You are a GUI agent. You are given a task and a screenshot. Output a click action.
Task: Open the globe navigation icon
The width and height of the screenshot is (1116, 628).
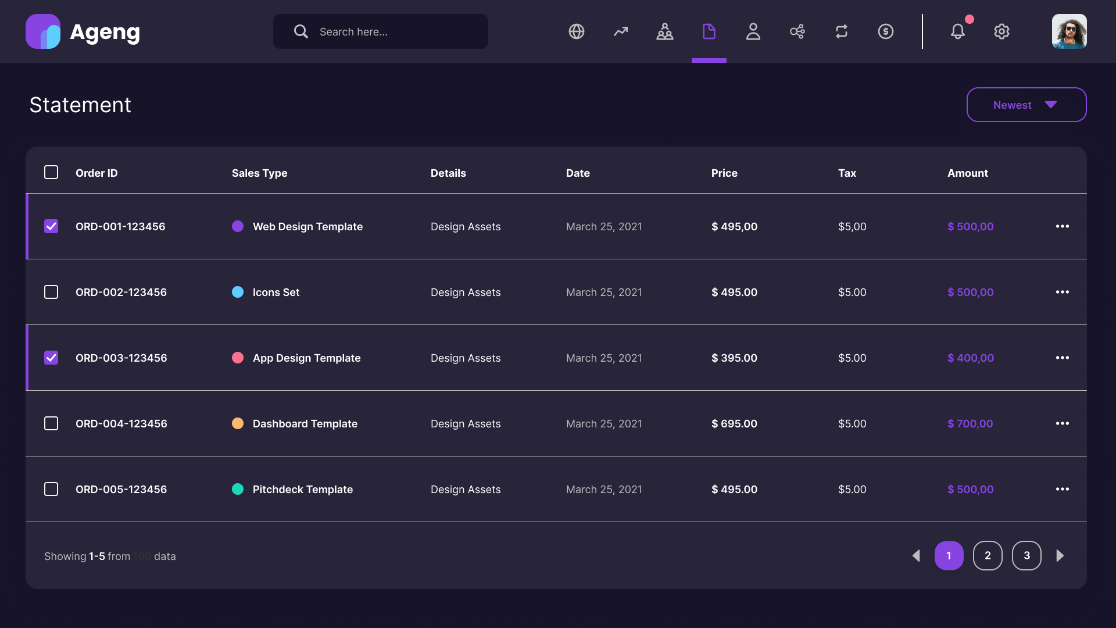click(577, 31)
